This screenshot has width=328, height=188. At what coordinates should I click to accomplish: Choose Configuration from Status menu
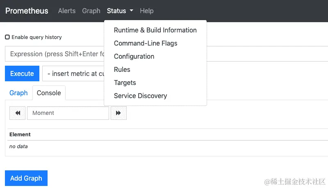[x=134, y=56]
